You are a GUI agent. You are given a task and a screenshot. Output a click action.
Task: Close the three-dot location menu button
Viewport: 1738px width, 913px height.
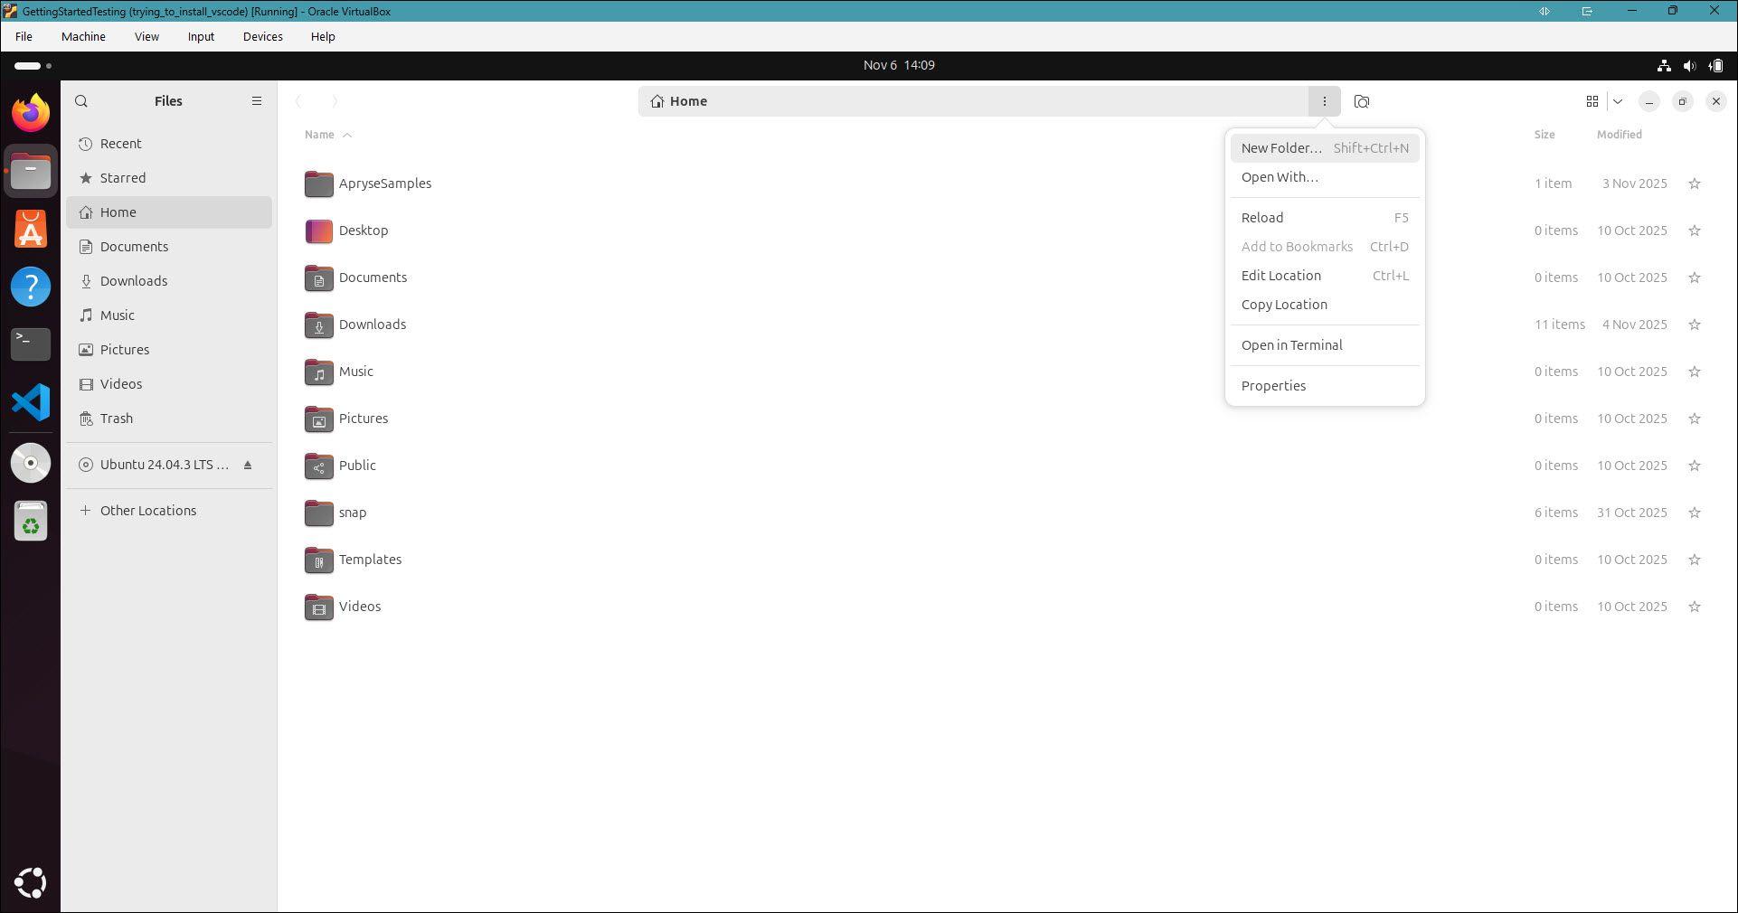[x=1324, y=101]
